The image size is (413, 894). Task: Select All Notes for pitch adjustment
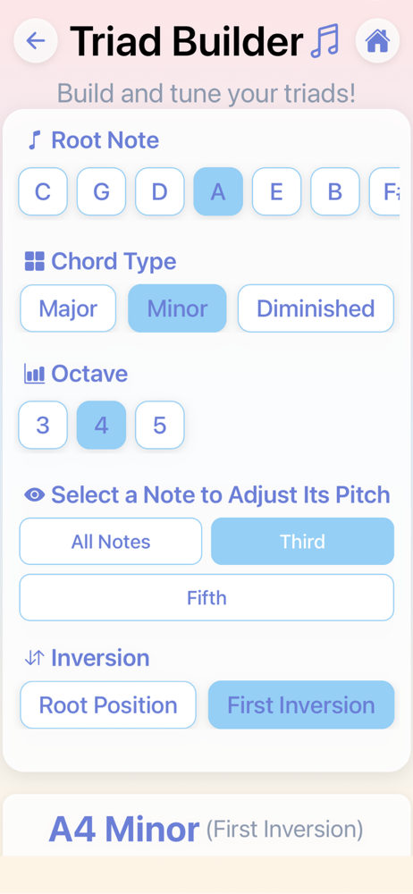(111, 541)
